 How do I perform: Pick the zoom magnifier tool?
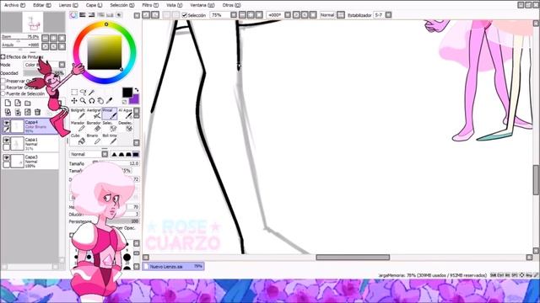83,101
